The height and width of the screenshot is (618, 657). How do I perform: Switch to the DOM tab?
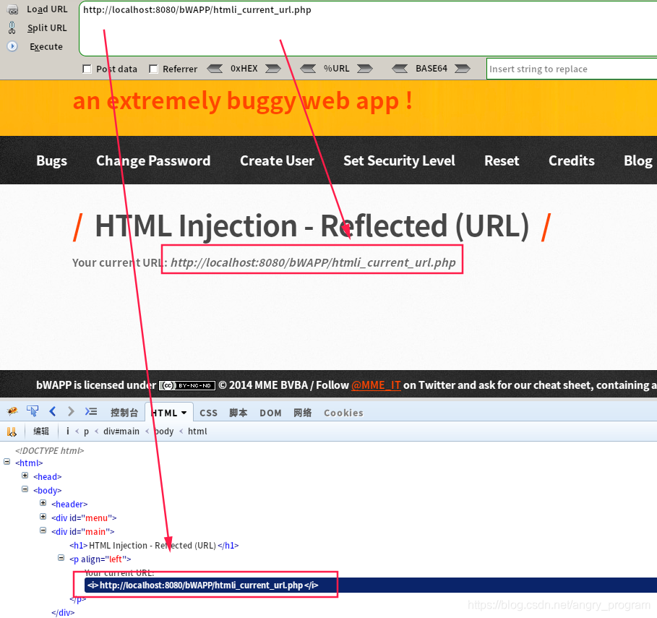[x=270, y=413]
